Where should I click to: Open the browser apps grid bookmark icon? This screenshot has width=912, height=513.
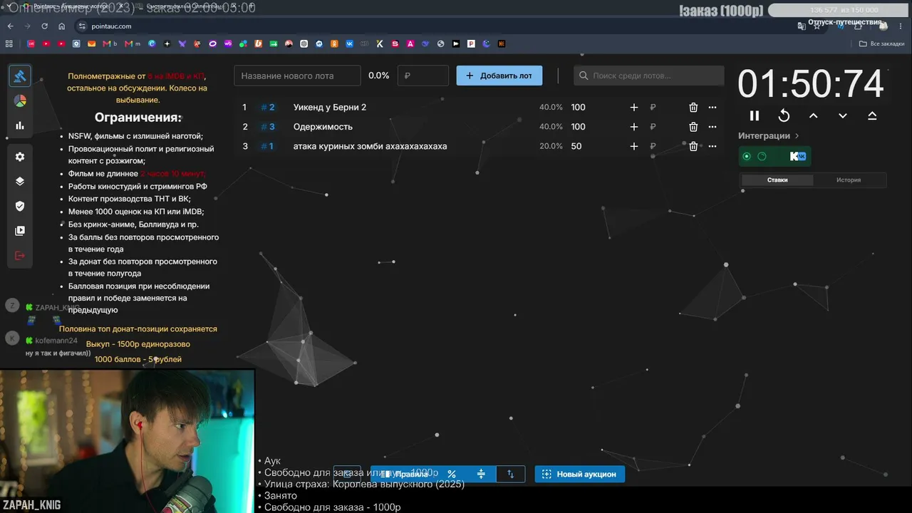tap(9, 43)
